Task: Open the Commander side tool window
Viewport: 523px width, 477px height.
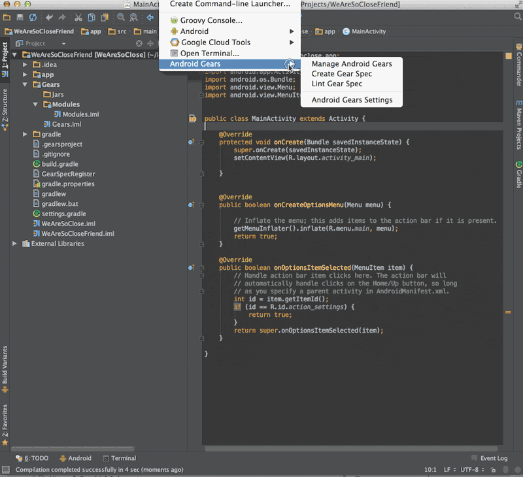Action: 518,65
